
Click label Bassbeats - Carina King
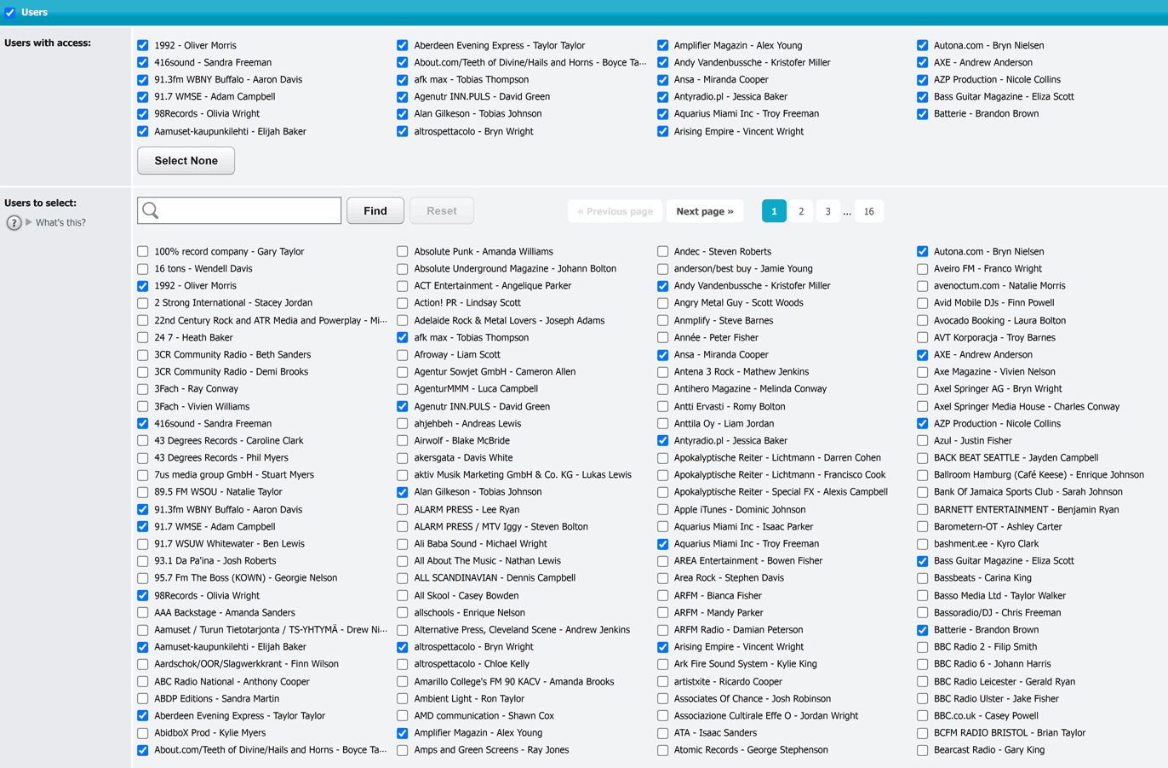[982, 578]
